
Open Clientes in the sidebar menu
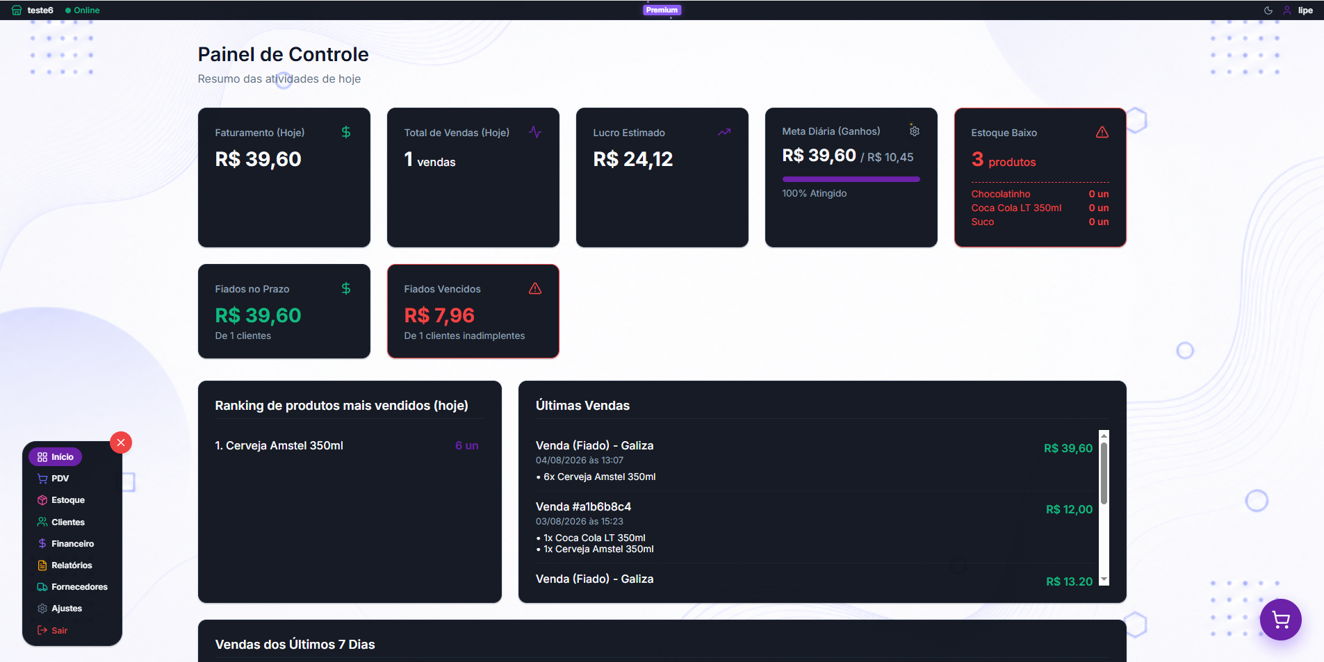(61, 522)
